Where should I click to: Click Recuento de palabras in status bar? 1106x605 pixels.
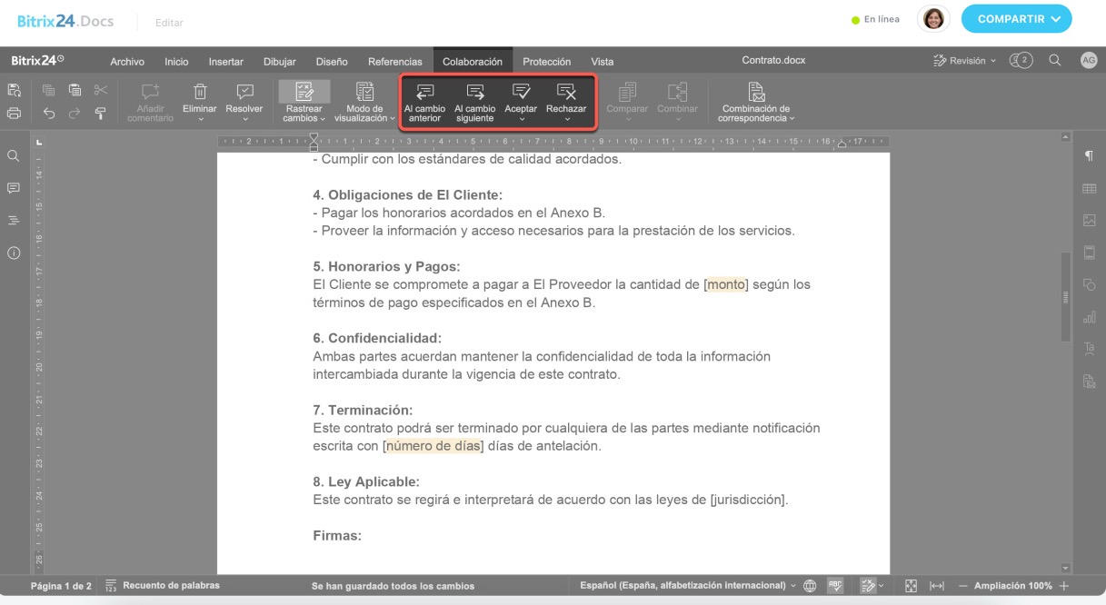162,586
